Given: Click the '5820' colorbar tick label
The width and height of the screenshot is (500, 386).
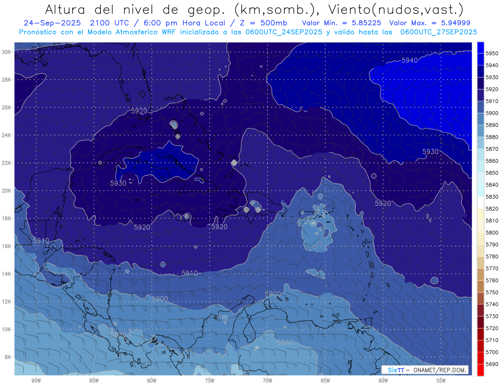Looking at the screenshot, I should (x=492, y=209).
